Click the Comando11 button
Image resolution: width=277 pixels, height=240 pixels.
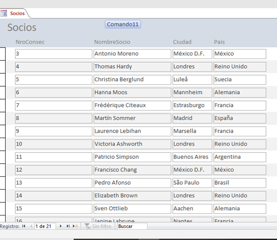(123, 24)
